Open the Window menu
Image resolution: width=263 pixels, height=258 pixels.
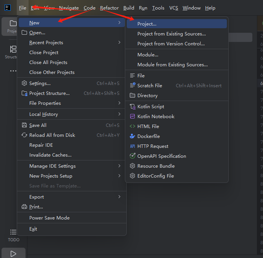(191, 8)
